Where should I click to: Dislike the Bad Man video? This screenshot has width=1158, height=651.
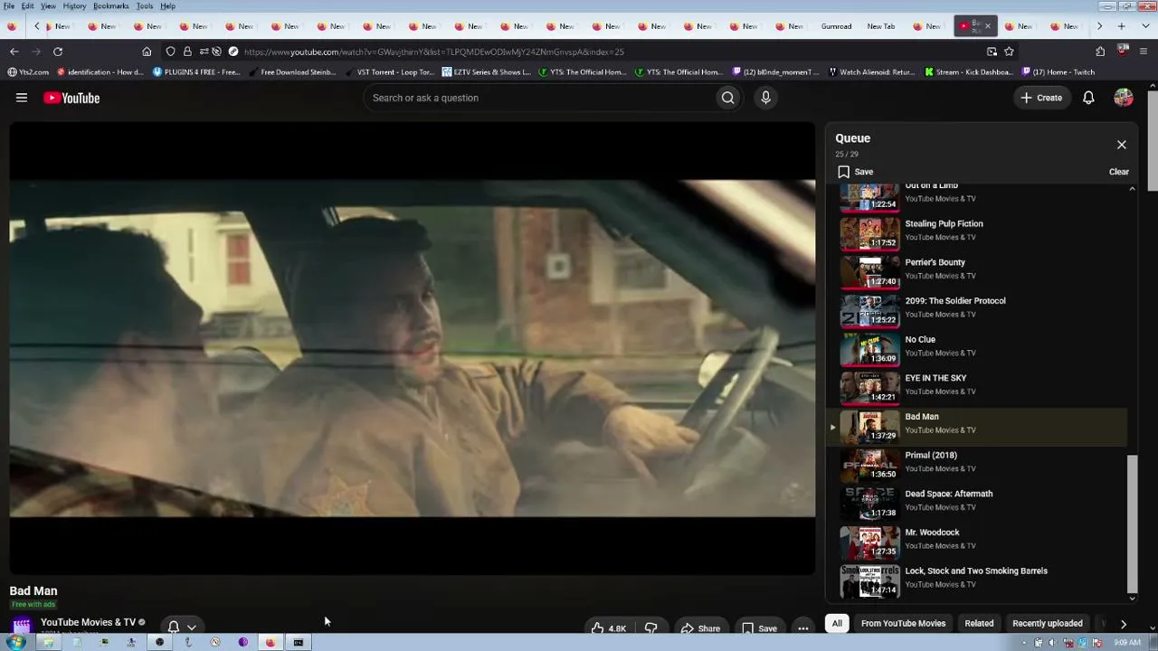(650, 628)
